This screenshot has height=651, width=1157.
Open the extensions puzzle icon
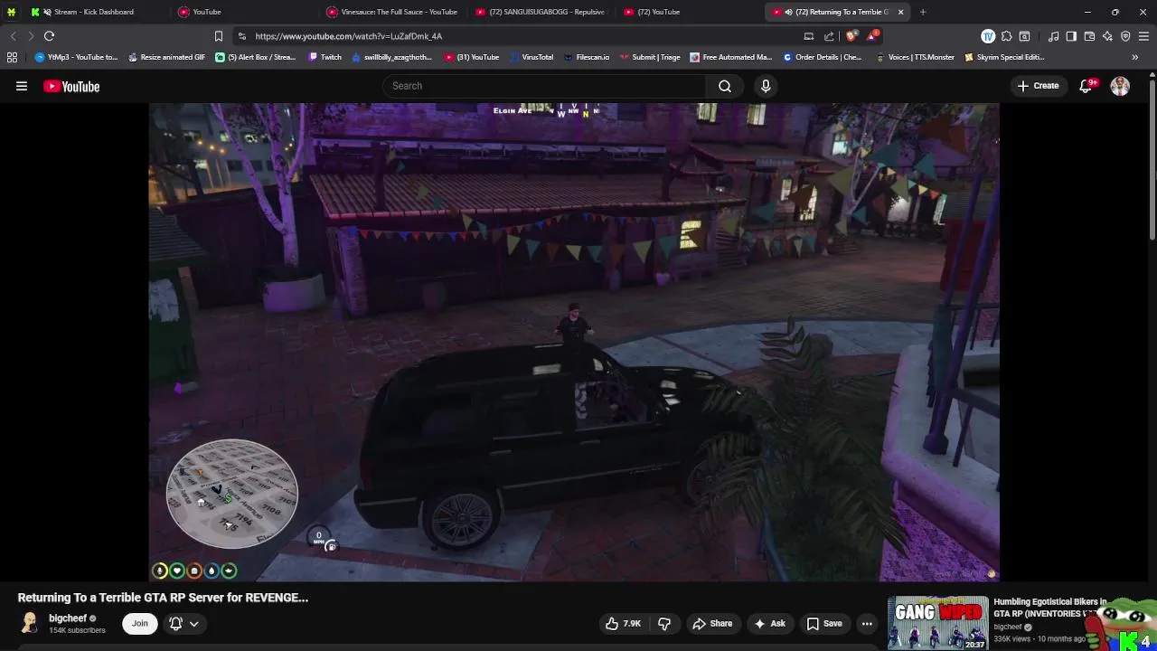pyautogui.click(x=1006, y=36)
